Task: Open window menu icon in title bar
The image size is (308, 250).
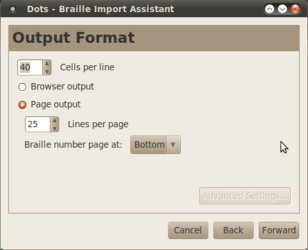Action: click(13, 9)
